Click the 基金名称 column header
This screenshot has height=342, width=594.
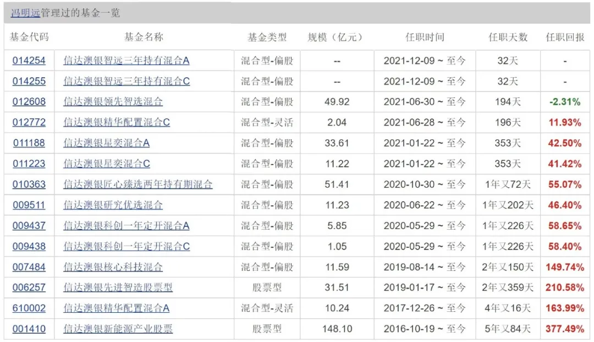click(144, 37)
